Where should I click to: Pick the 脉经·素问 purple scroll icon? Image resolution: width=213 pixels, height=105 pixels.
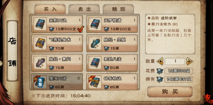(39, 62)
